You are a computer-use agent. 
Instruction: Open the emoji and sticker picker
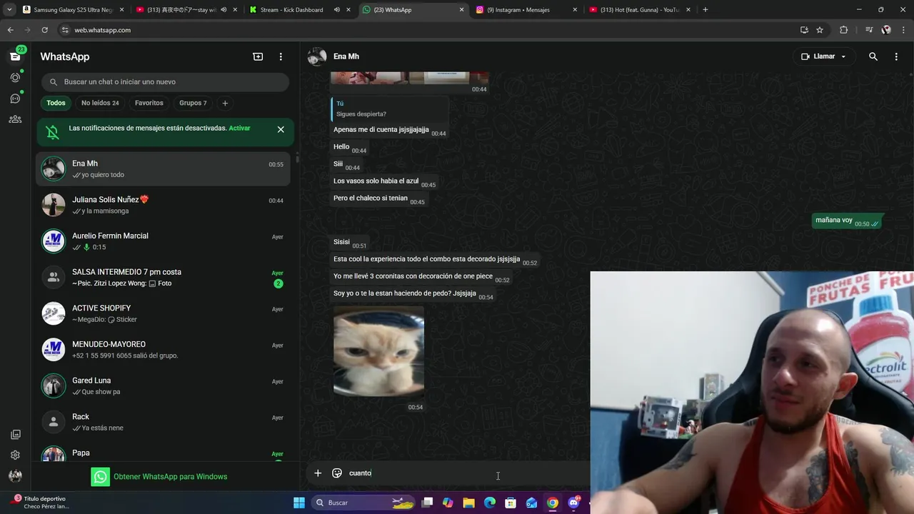pyautogui.click(x=337, y=473)
